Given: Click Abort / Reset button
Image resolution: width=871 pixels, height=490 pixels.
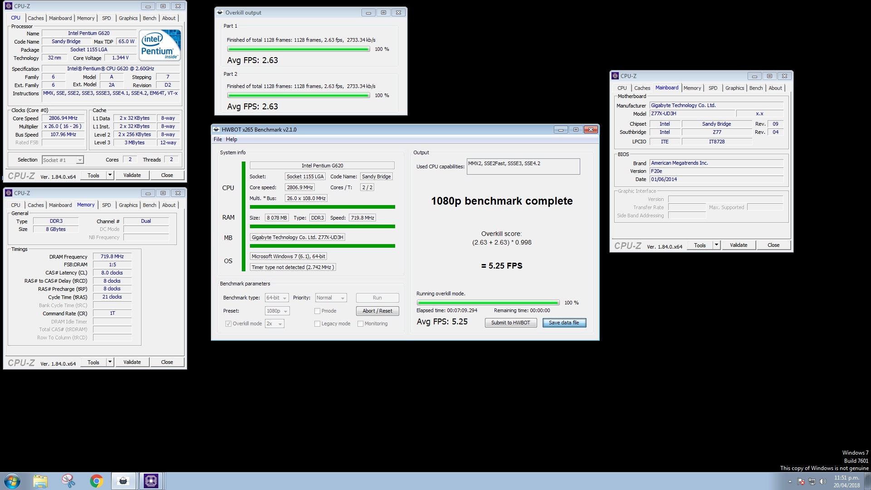Looking at the screenshot, I should pyautogui.click(x=377, y=311).
